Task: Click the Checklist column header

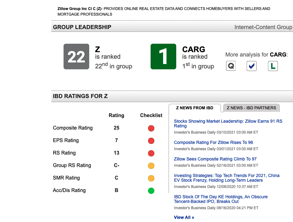Action: coord(151,116)
